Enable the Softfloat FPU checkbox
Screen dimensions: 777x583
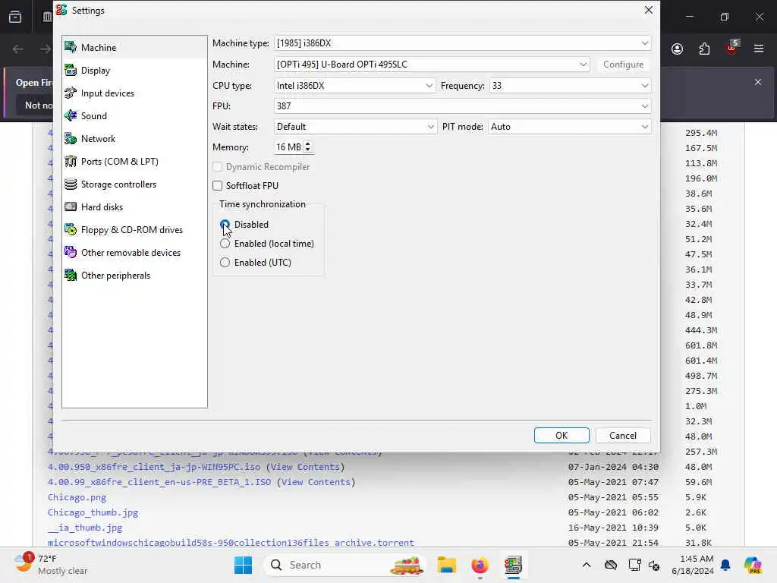coord(218,186)
